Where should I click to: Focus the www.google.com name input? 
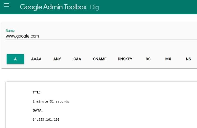pos(101,36)
